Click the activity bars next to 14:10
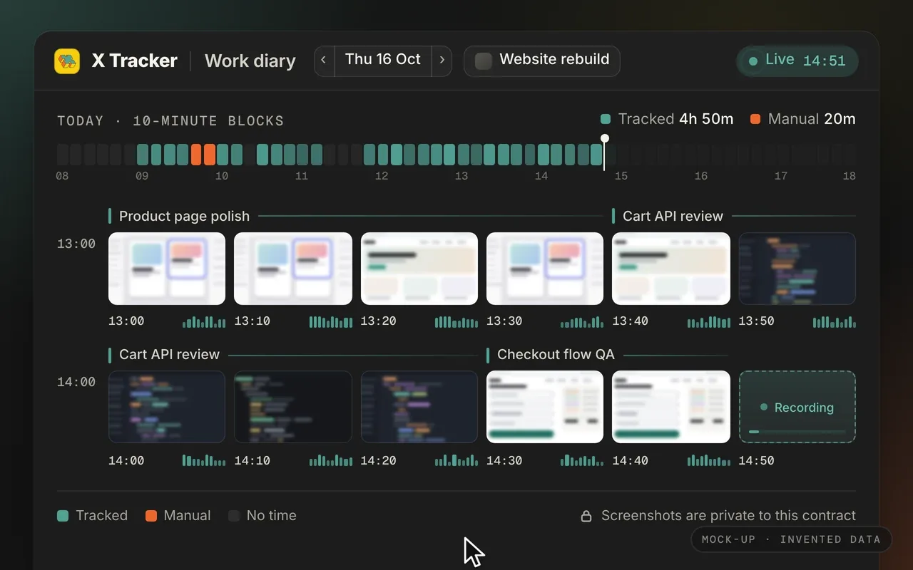 click(x=331, y=460)
